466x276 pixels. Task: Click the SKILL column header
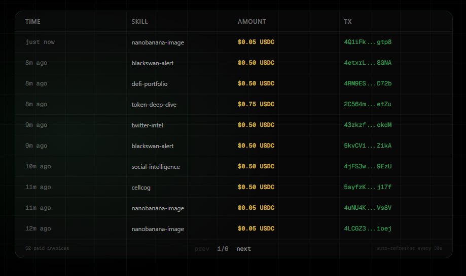tap(139, 22)
